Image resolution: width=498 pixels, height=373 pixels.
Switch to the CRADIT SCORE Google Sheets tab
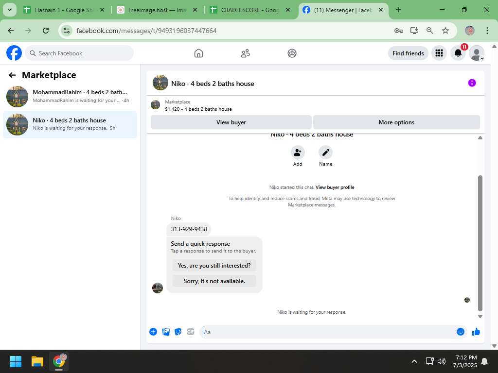pyautogui.click(x=249, y=10)
